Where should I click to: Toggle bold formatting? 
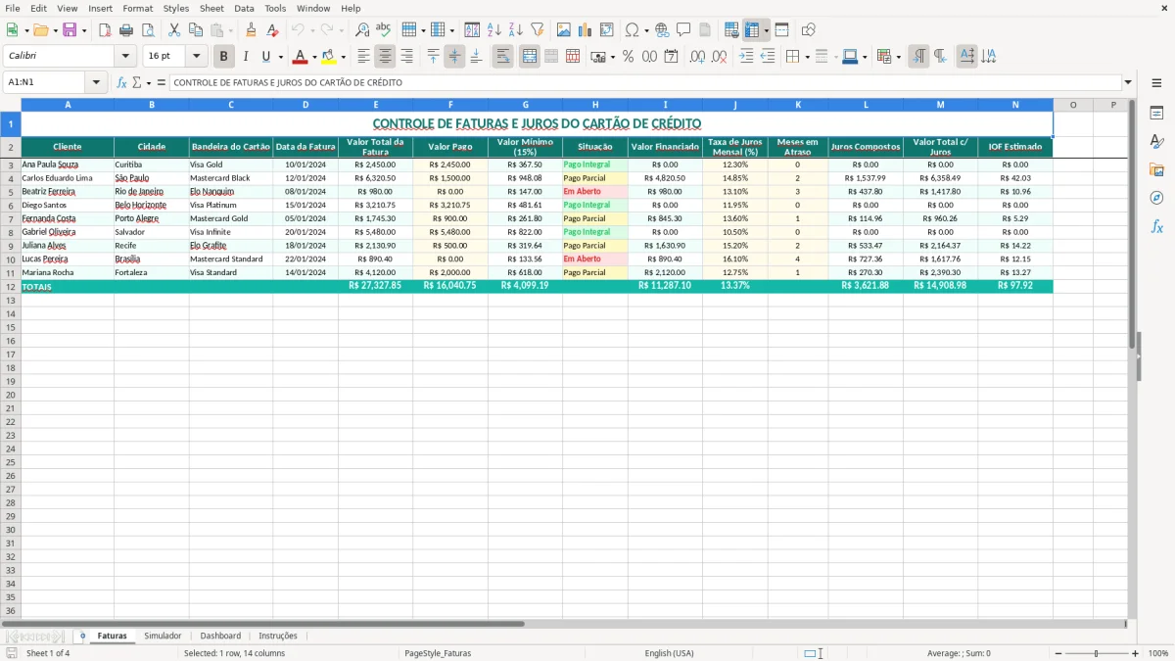point(224,57)
